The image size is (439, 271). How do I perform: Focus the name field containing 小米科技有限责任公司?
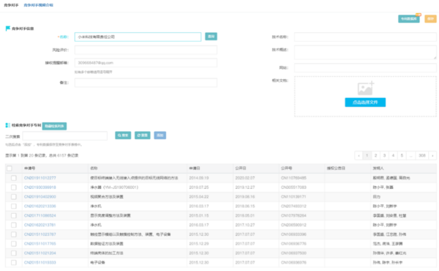(138, 37)
